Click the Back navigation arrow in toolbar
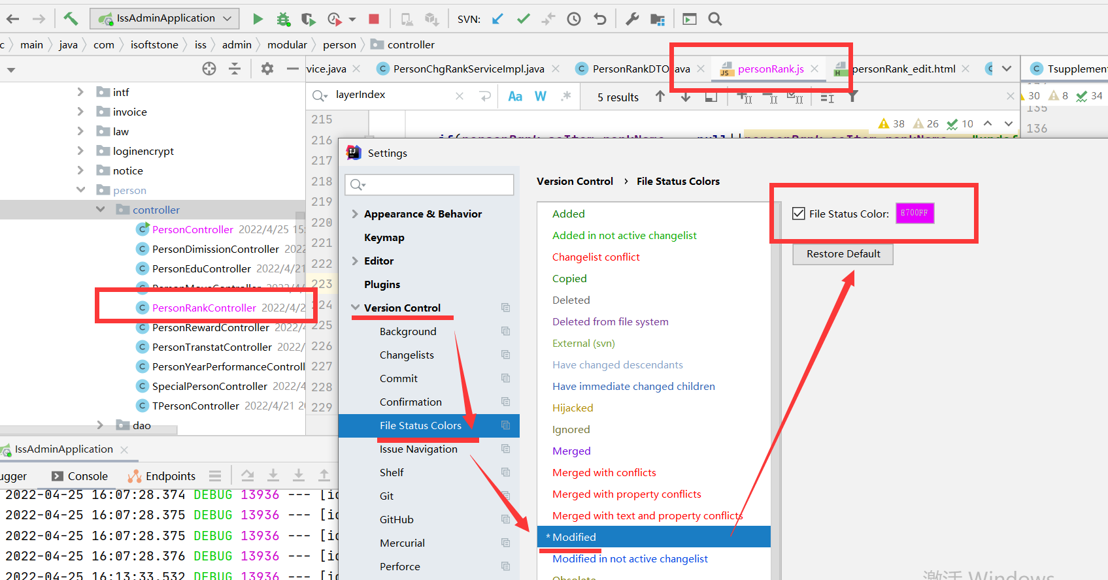Screen dimensions: 1108x580 click(x=12, y=19)
